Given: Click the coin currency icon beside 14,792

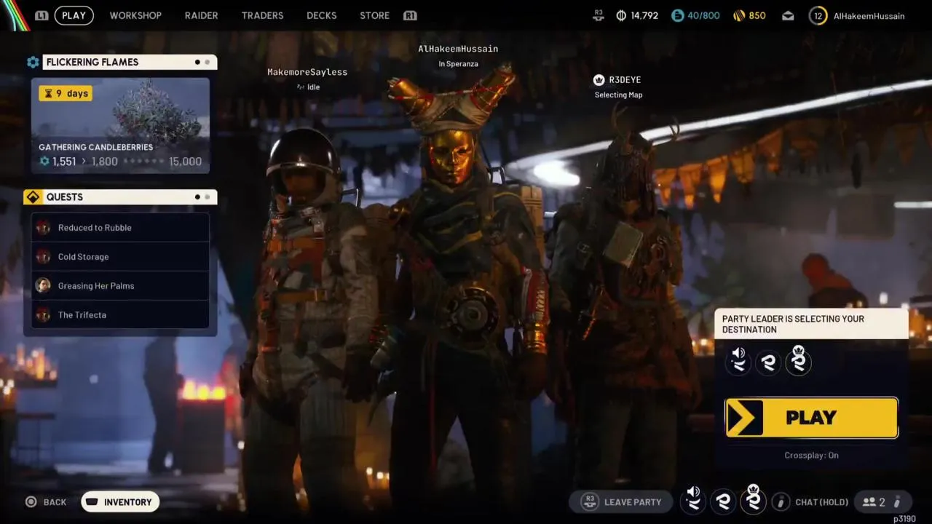Looking at the screenshot, I should (x=621, y=15).
